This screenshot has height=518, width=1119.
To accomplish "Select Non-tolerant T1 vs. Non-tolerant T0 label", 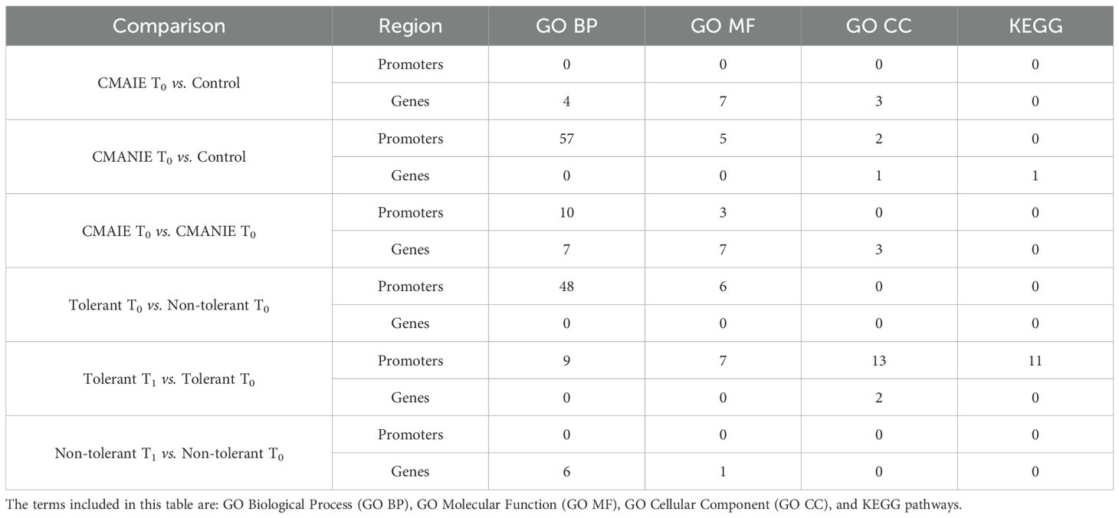I will tap(169, 454).
